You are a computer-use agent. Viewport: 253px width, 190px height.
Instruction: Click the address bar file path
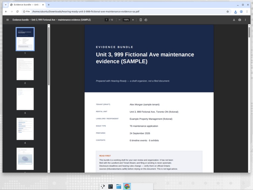pyautogui.click(x=86, y=12)
